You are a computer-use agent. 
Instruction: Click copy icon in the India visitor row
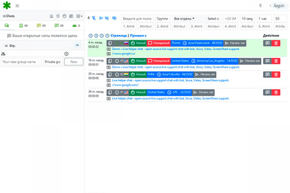pos(110,74)
